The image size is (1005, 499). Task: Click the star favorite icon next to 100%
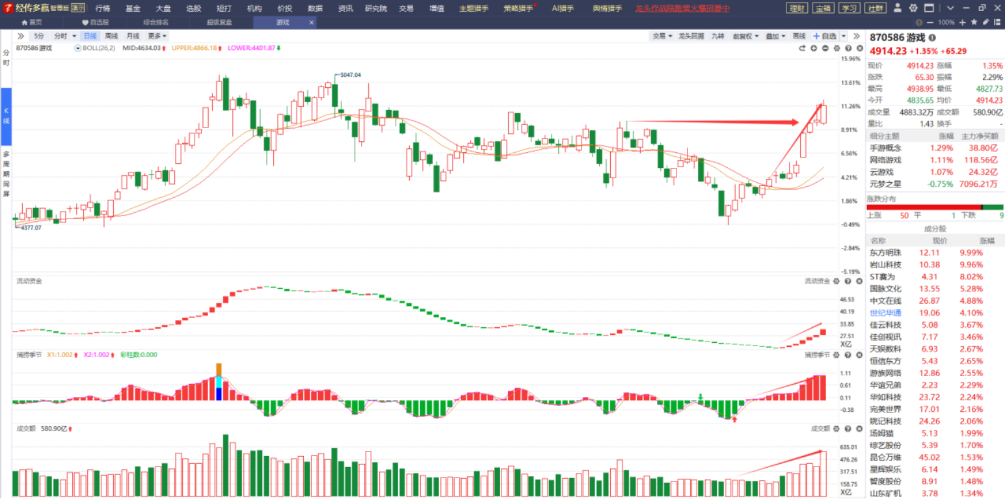(974, 22)
